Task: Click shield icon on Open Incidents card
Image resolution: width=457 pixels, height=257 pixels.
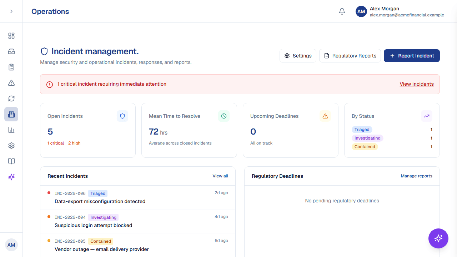Action: (122, 116)
